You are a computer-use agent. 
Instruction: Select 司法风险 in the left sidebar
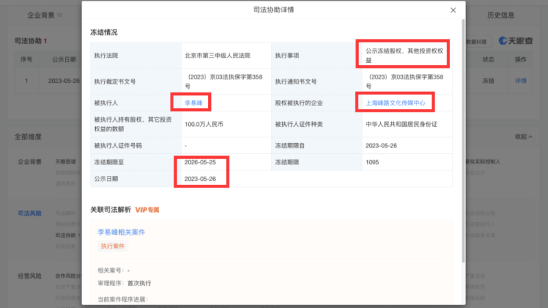pos(29,214)
